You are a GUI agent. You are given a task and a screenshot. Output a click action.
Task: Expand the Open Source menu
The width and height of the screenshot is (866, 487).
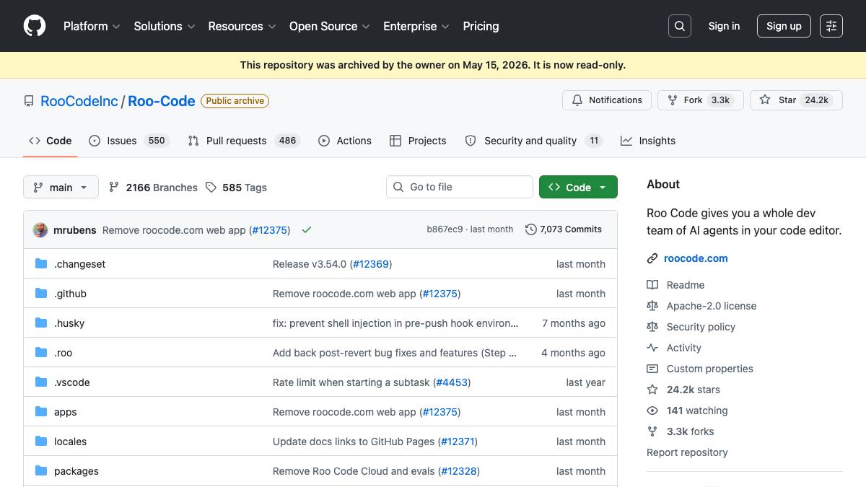[330, 26]
